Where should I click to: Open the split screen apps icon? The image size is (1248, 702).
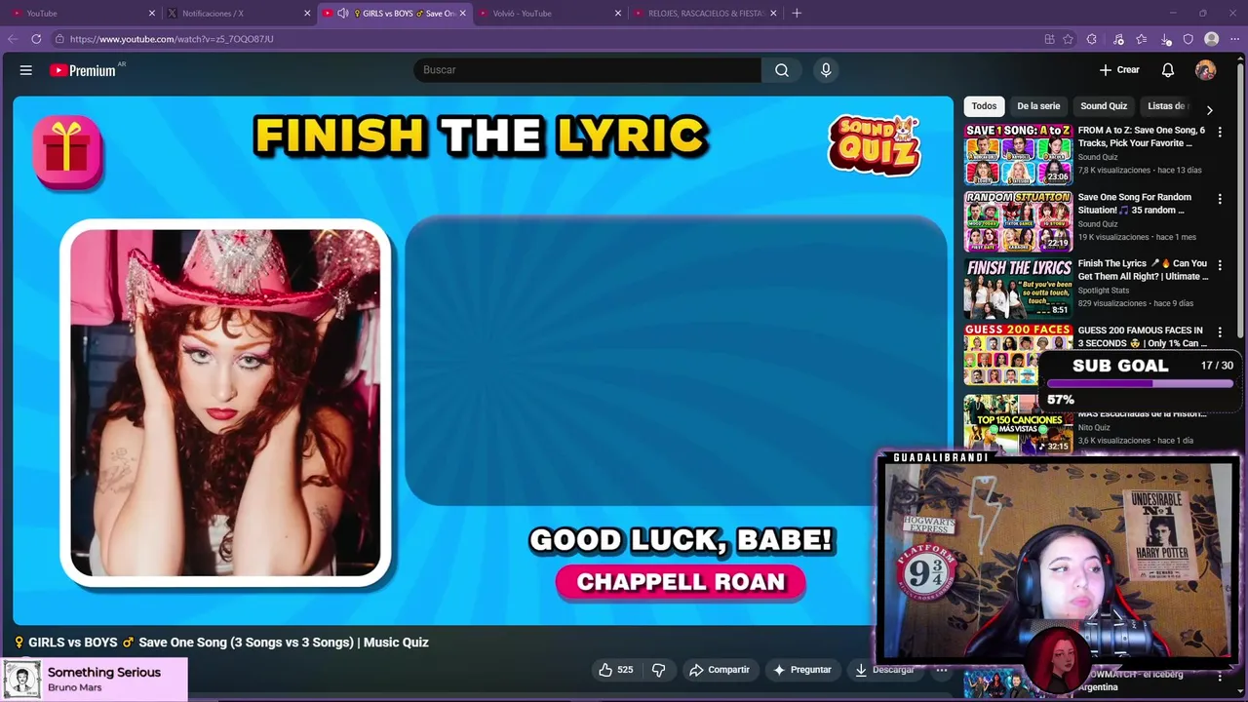tap(1049, 39)
